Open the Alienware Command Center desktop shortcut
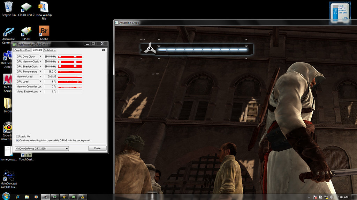This screenshot has width=357, height=200. tap(8, 35)
